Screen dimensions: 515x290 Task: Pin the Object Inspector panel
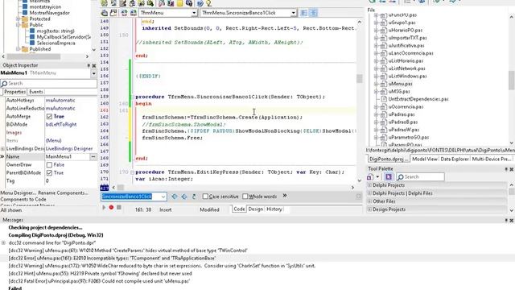pyautogui.click(x=89, y=65)
